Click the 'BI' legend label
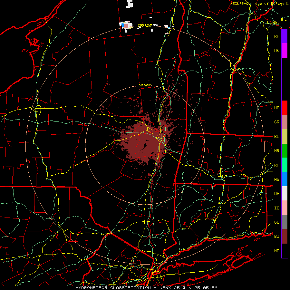 tap(277, 237)
